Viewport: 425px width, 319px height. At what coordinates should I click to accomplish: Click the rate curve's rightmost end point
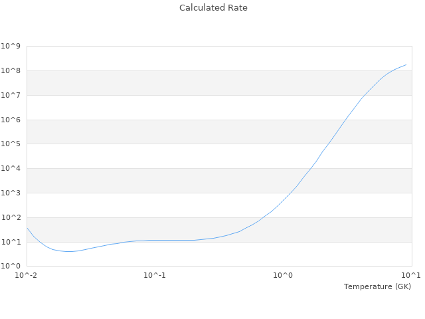pyautogui.click(x=406, y=64)
